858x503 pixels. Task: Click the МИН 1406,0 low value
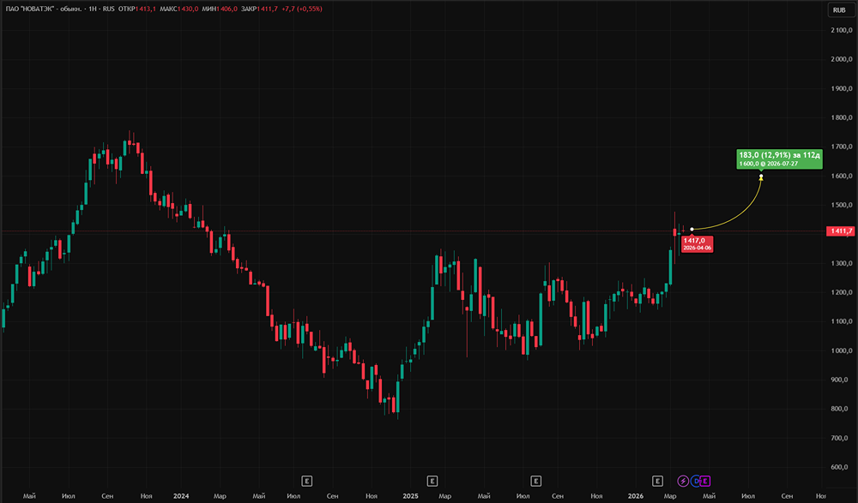point(220,9)
